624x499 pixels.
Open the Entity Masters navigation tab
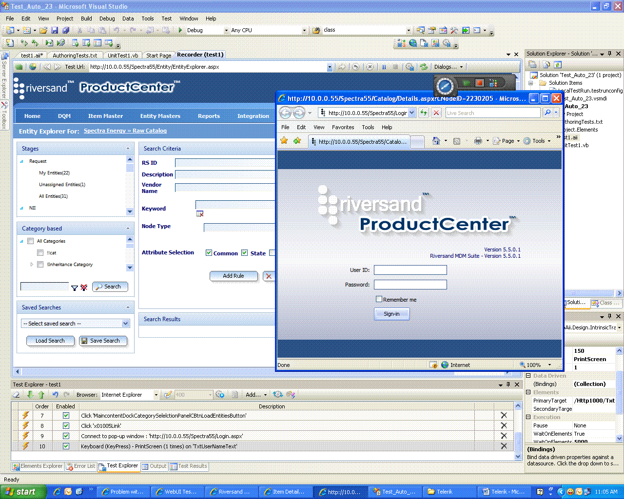(x=160, y=116)
